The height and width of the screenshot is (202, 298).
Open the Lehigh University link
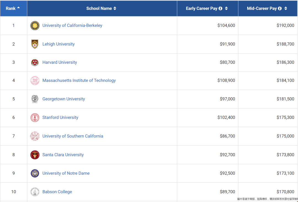tap(58, 44)
